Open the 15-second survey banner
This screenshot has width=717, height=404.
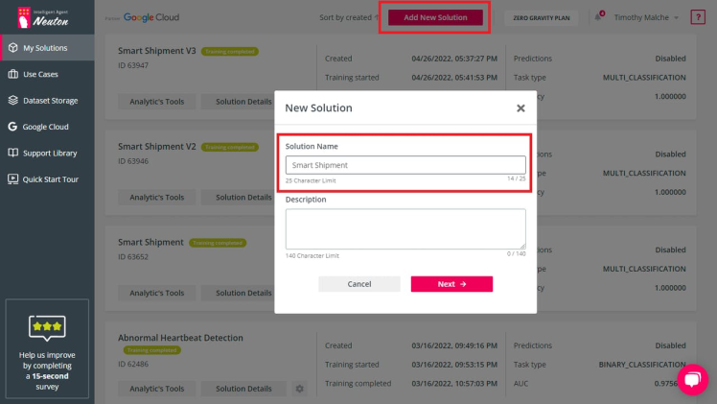(47, 347)
